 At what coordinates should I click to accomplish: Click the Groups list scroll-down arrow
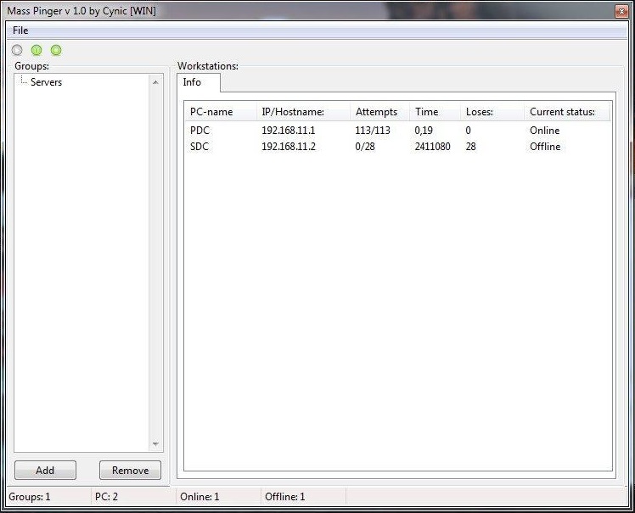pos(155,444)
